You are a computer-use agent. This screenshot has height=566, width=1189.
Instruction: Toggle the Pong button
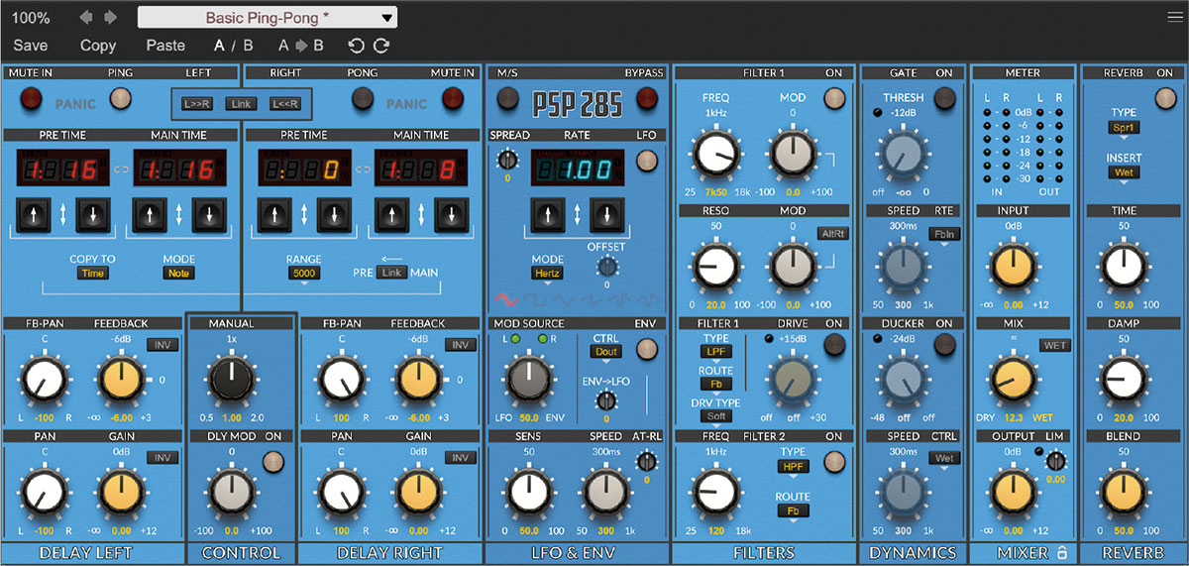coord(364,98)
